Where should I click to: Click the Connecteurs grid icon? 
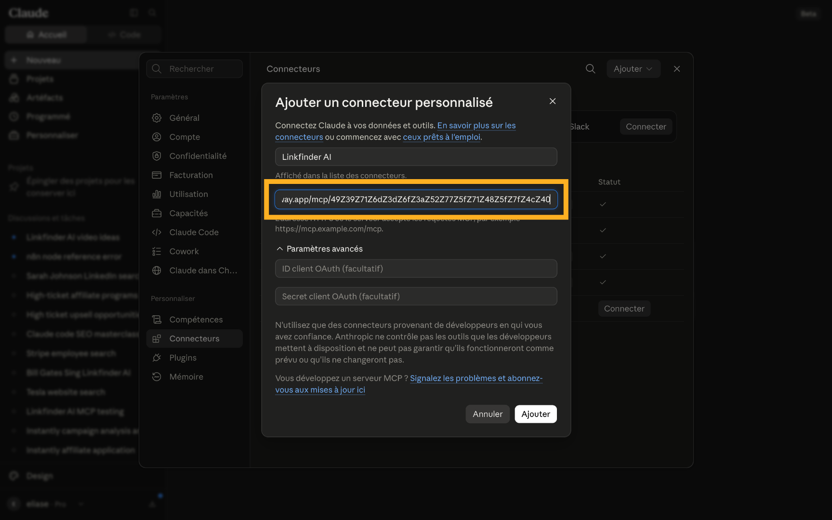point(157,338)
